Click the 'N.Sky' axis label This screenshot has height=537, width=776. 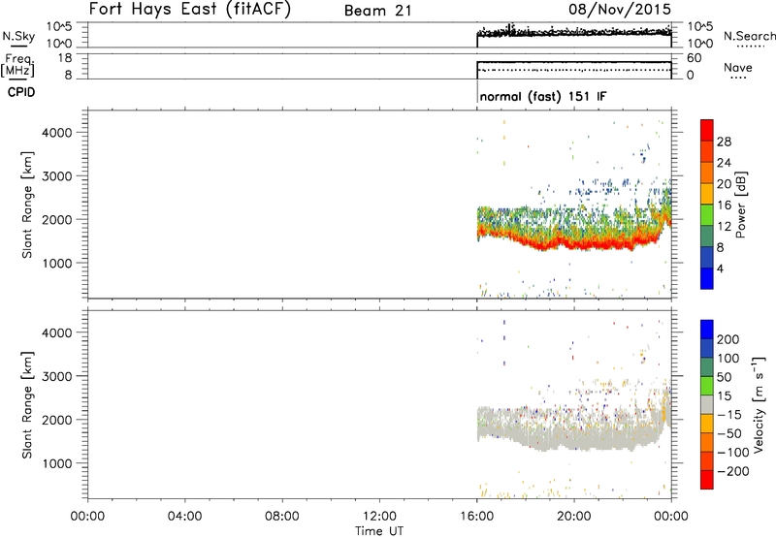[18, 36]
